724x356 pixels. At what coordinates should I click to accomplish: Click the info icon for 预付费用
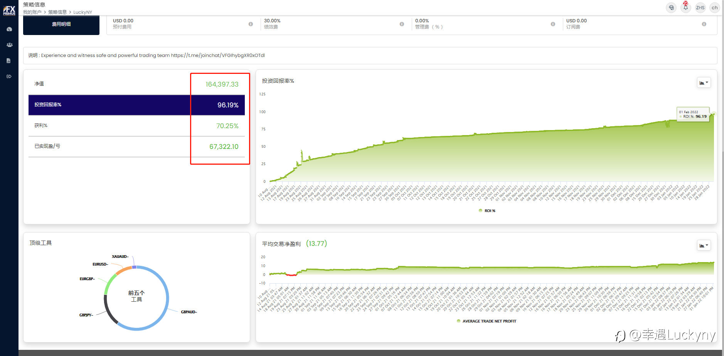click(251, 24)
